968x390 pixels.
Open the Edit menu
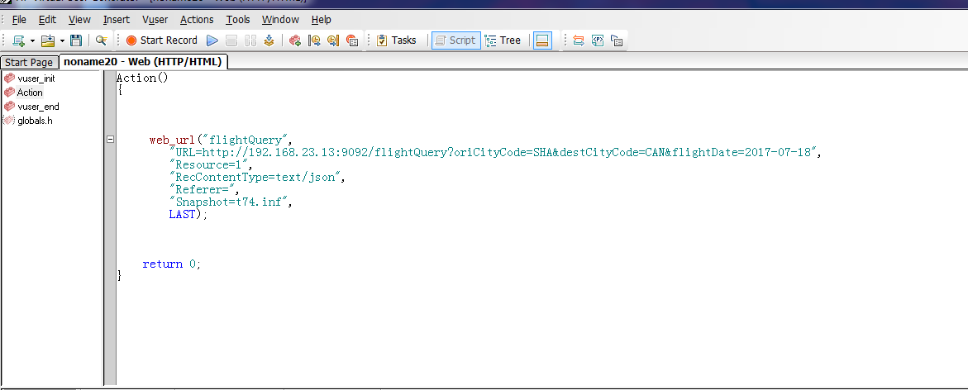[x=48, y=20]
